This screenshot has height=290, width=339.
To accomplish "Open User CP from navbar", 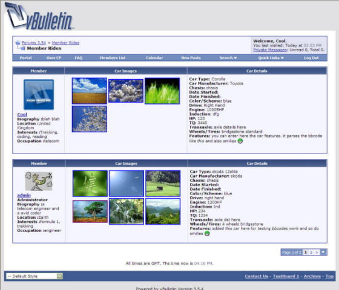I will pyautogui.click(x=54, y=58).
